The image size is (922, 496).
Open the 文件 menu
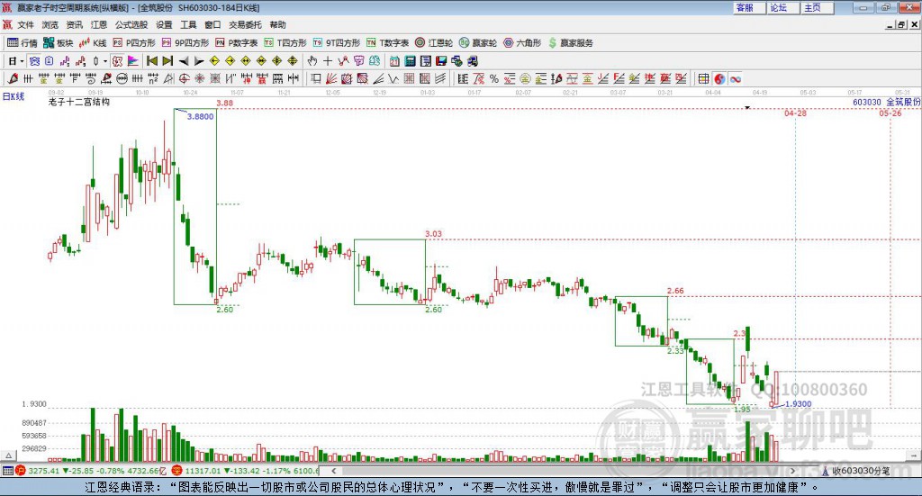pyautogui.click(x=25, y=24)
